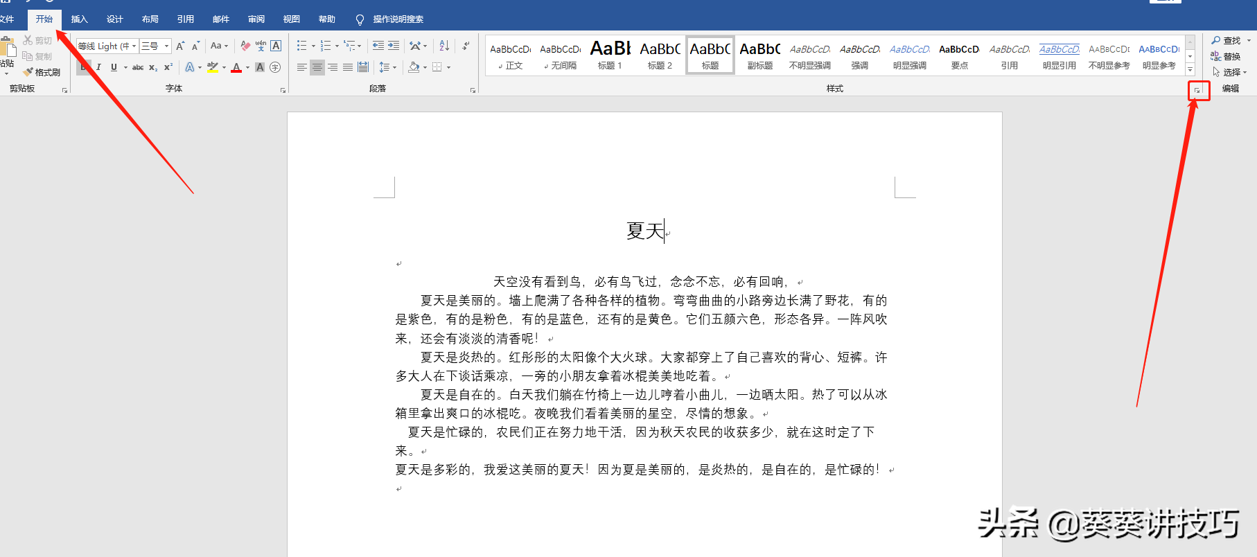Toggle Justify alignment
This screenshot has height=557, width=1257.
(348, 67)
